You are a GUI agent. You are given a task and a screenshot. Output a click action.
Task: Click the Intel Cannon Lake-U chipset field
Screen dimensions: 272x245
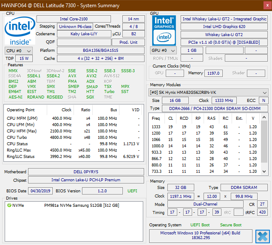(x=85, y=180)
